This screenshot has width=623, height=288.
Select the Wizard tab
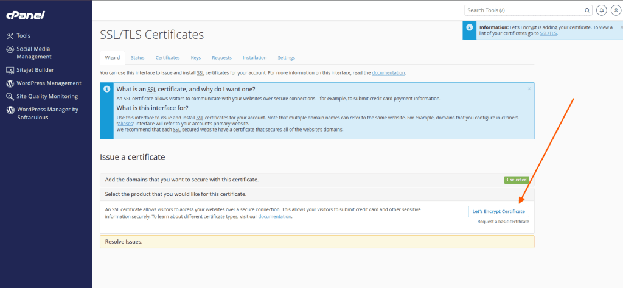coord(113,58)
